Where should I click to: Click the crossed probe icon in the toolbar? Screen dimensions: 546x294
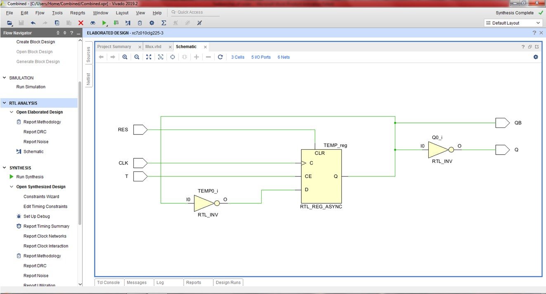(199, 23)
